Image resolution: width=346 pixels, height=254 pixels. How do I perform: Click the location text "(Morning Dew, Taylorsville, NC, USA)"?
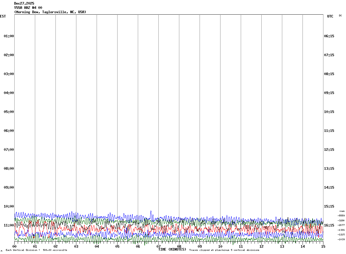(x=50, y=12)
